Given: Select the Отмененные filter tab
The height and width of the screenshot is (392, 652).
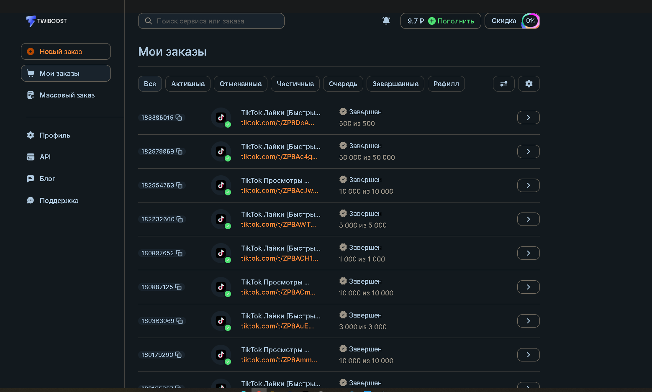Looking at the screenshot, I should pyautogui.click(x=240, y=84).
